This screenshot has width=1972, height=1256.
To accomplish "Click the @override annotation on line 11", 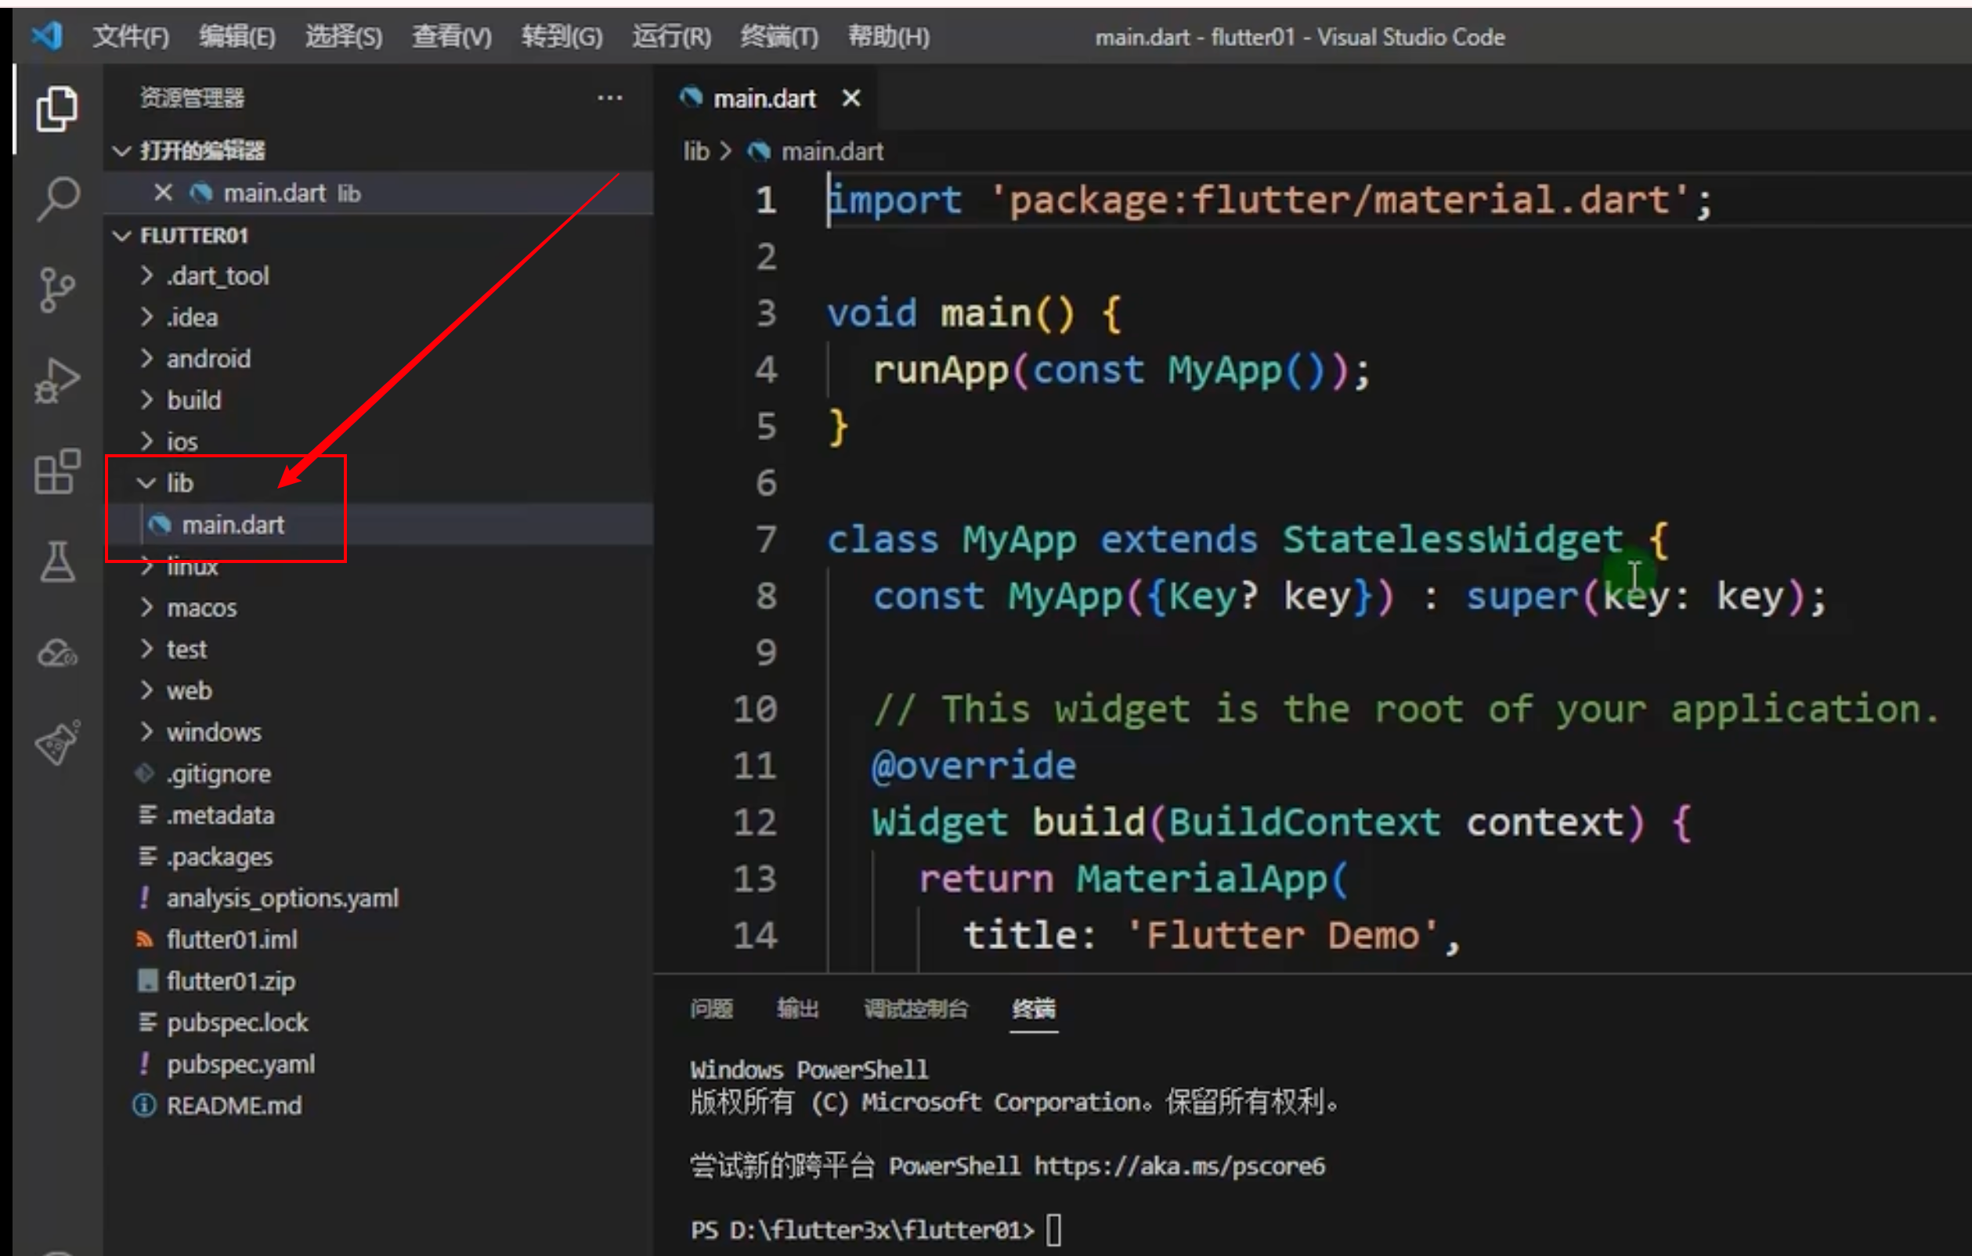I will (x=973, y=766).
